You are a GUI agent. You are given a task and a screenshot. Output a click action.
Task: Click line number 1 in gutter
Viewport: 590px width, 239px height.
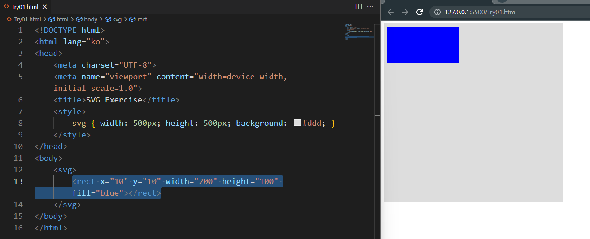[20, 30]
